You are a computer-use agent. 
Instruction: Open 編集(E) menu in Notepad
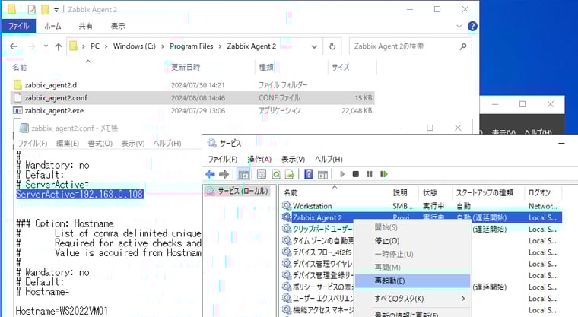(68, 144)
